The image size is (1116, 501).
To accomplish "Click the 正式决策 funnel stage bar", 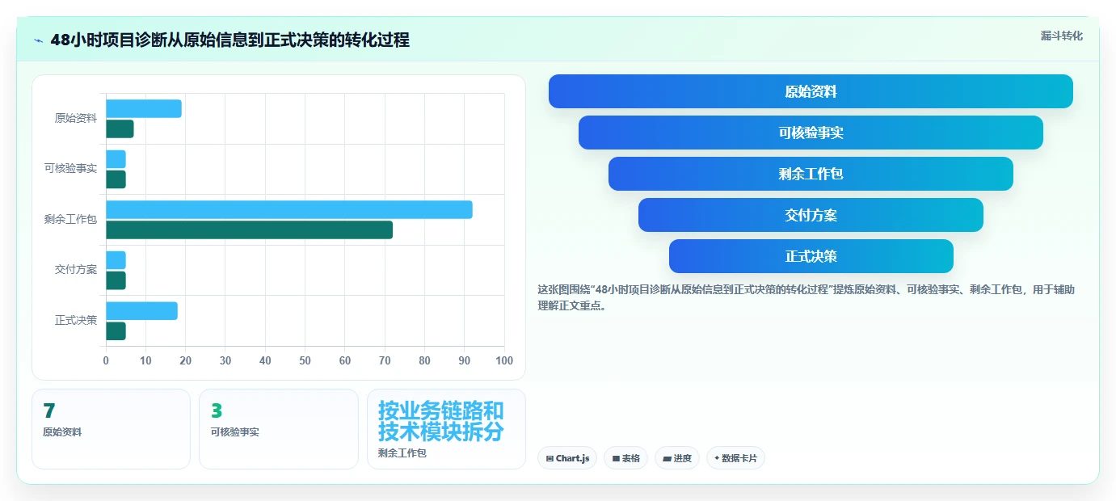I will click(x=811, y=256).
